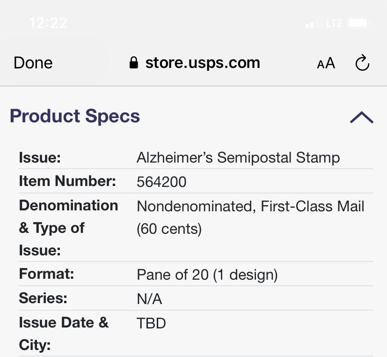Click the Product Specs heading
This screenshot has height=357, width=387.
click(x=75, y=116)
